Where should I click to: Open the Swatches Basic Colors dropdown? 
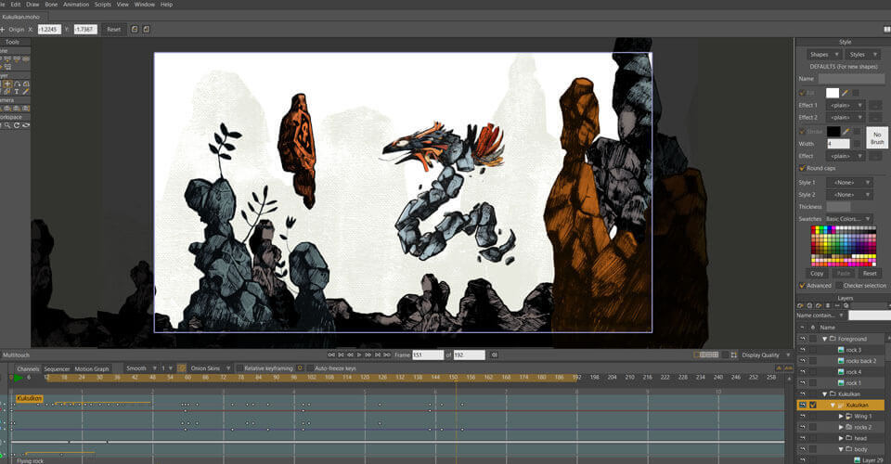(848, 218)
